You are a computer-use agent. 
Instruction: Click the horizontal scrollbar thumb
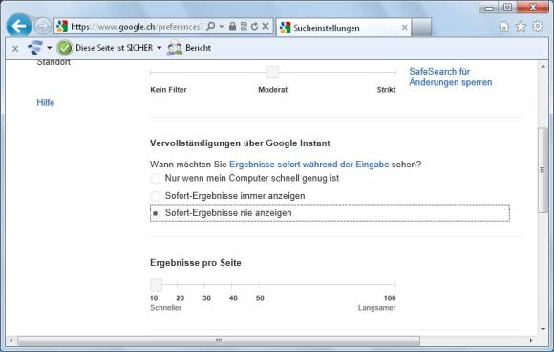tap(219, 341)
